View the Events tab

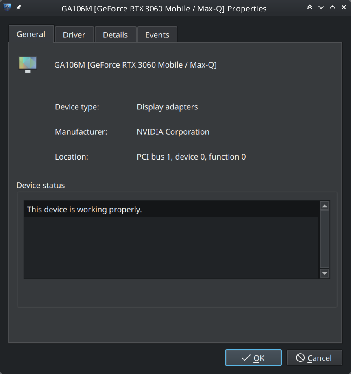coord(157,35)
